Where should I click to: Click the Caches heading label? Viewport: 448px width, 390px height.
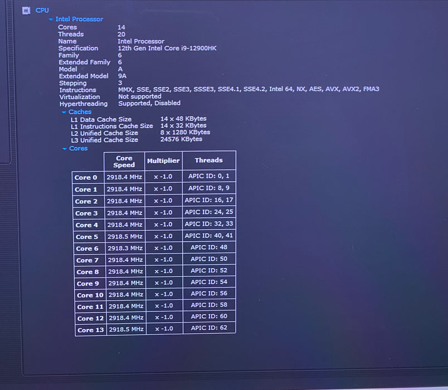[x=80, y=112]
